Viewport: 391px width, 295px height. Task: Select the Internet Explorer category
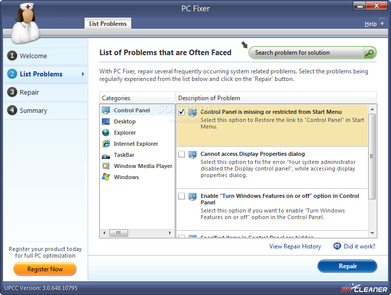(137, 144)
